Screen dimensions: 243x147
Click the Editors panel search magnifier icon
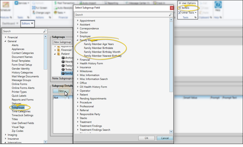coord(45,31)
